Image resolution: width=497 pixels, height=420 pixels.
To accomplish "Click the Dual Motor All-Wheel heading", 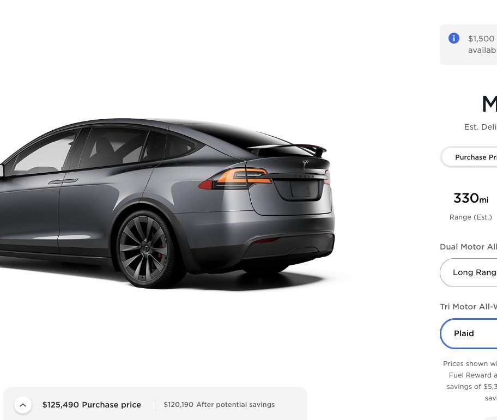I will click(x=469, y=247).
